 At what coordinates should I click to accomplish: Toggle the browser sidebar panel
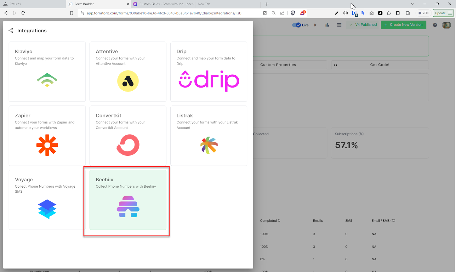pyautogui.click(x=398, y=13)
